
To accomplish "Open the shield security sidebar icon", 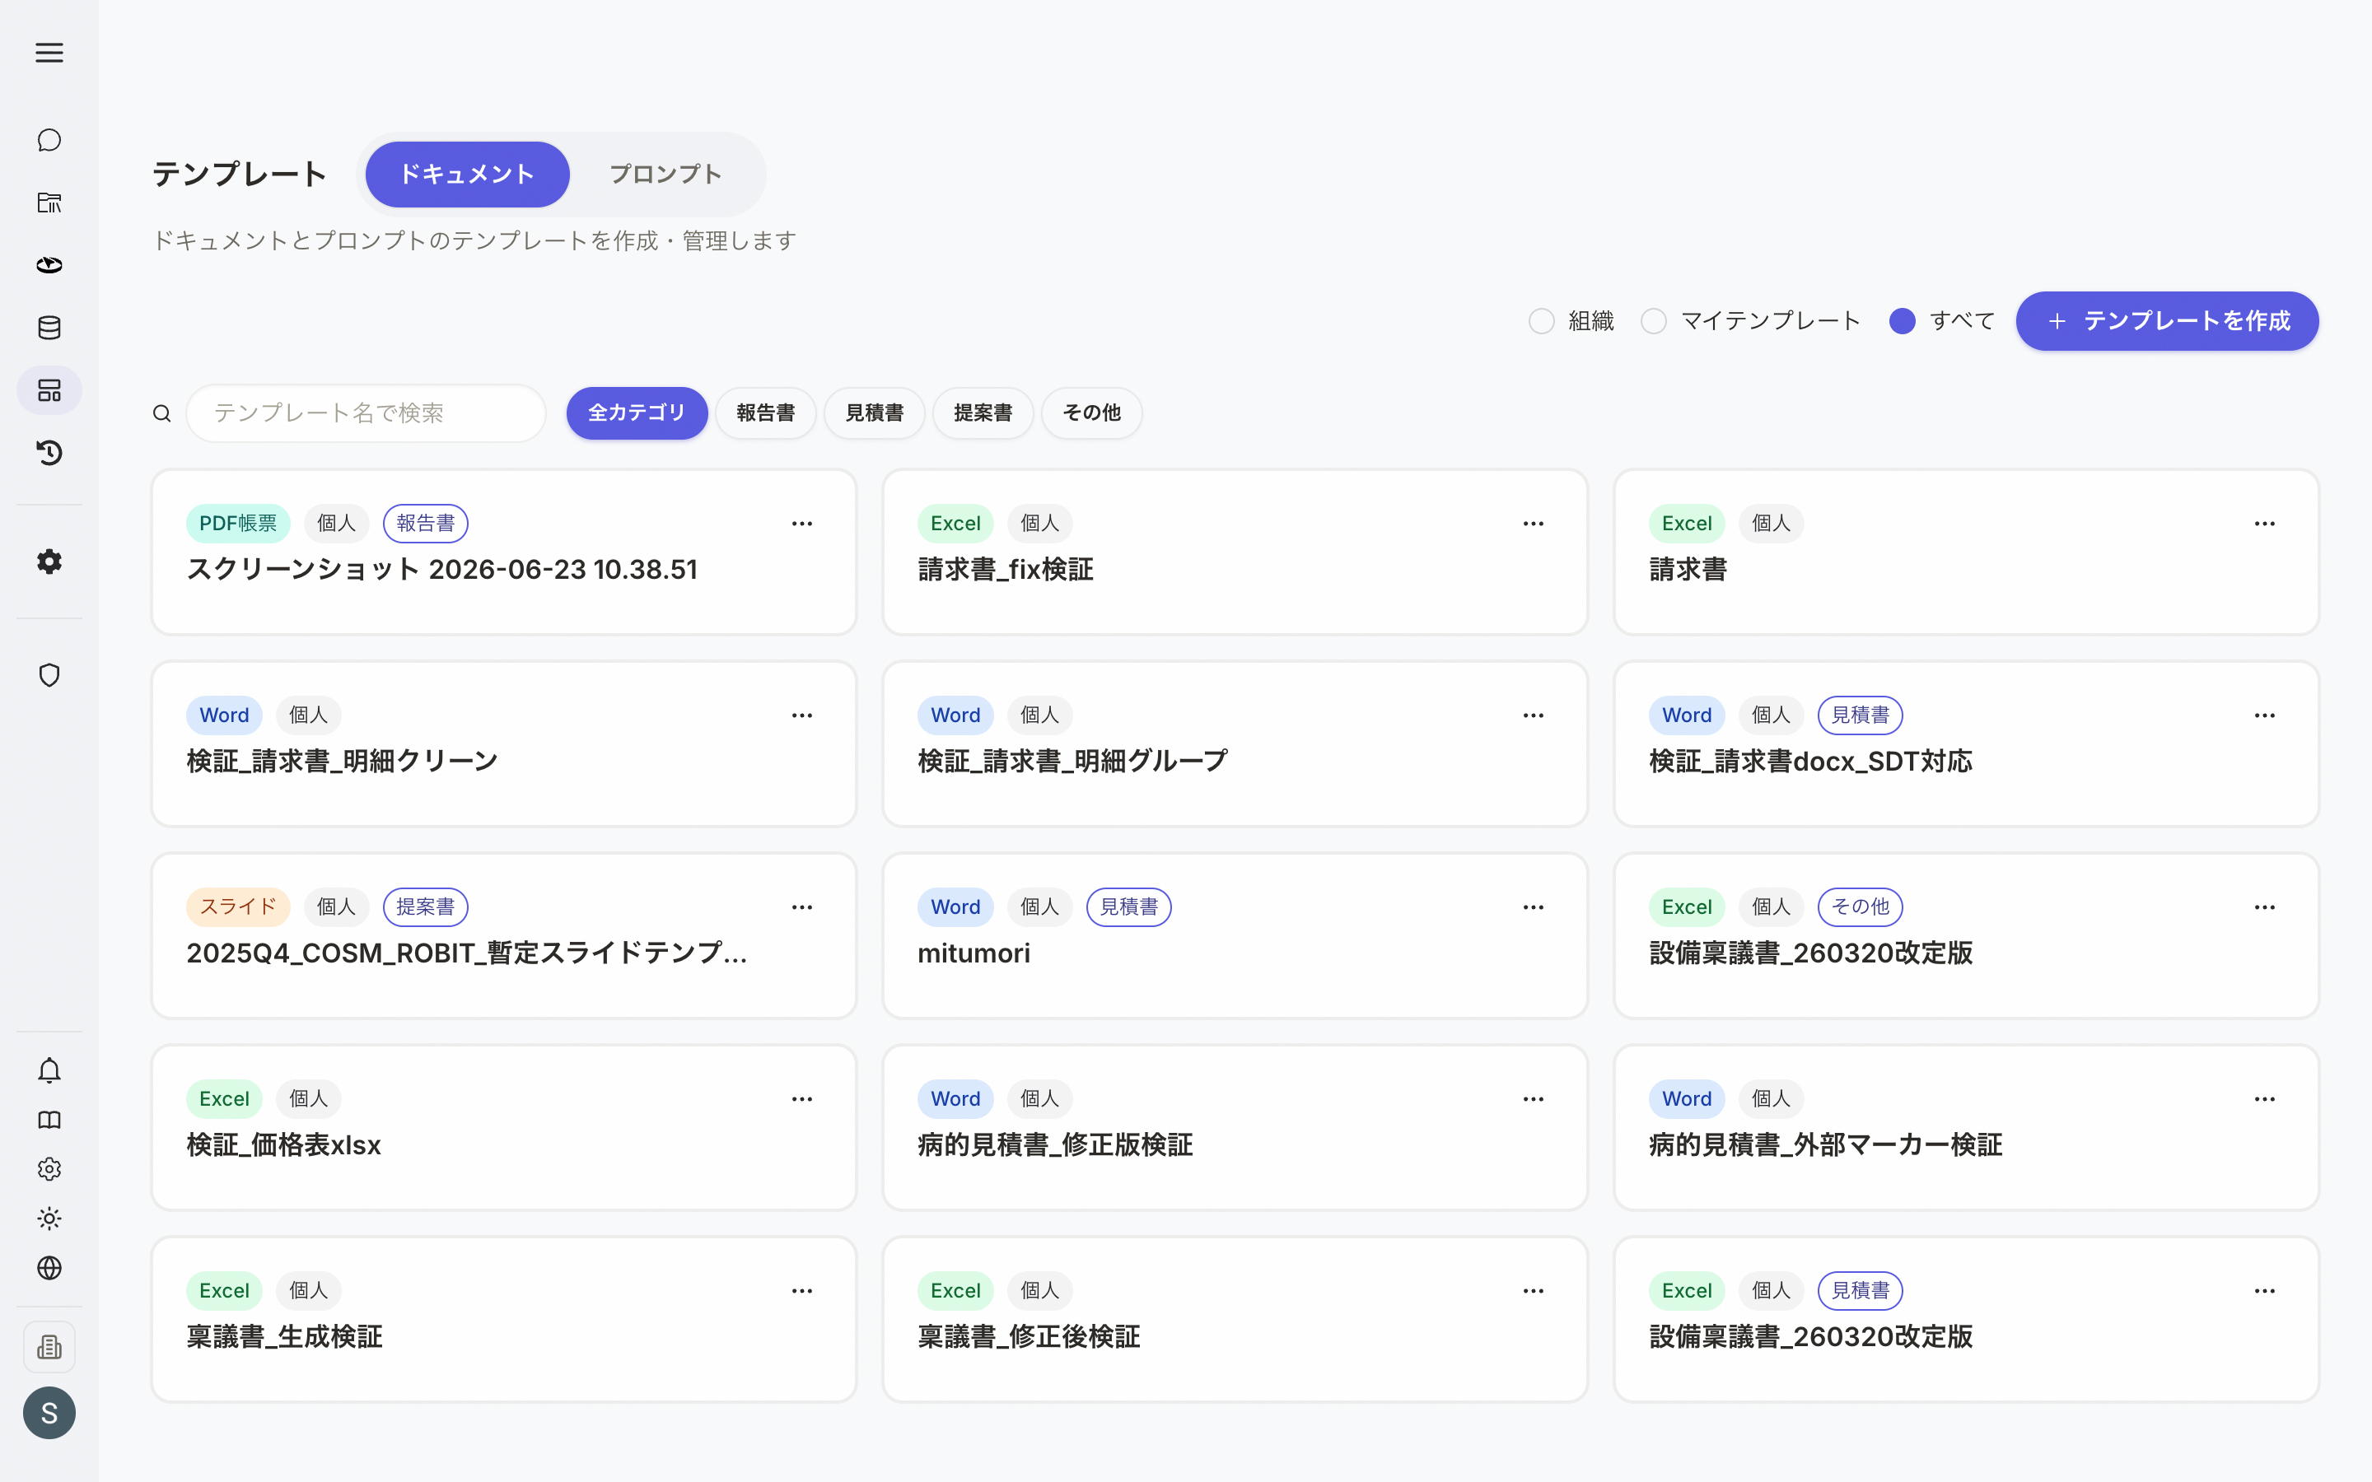I will point(49,675).
